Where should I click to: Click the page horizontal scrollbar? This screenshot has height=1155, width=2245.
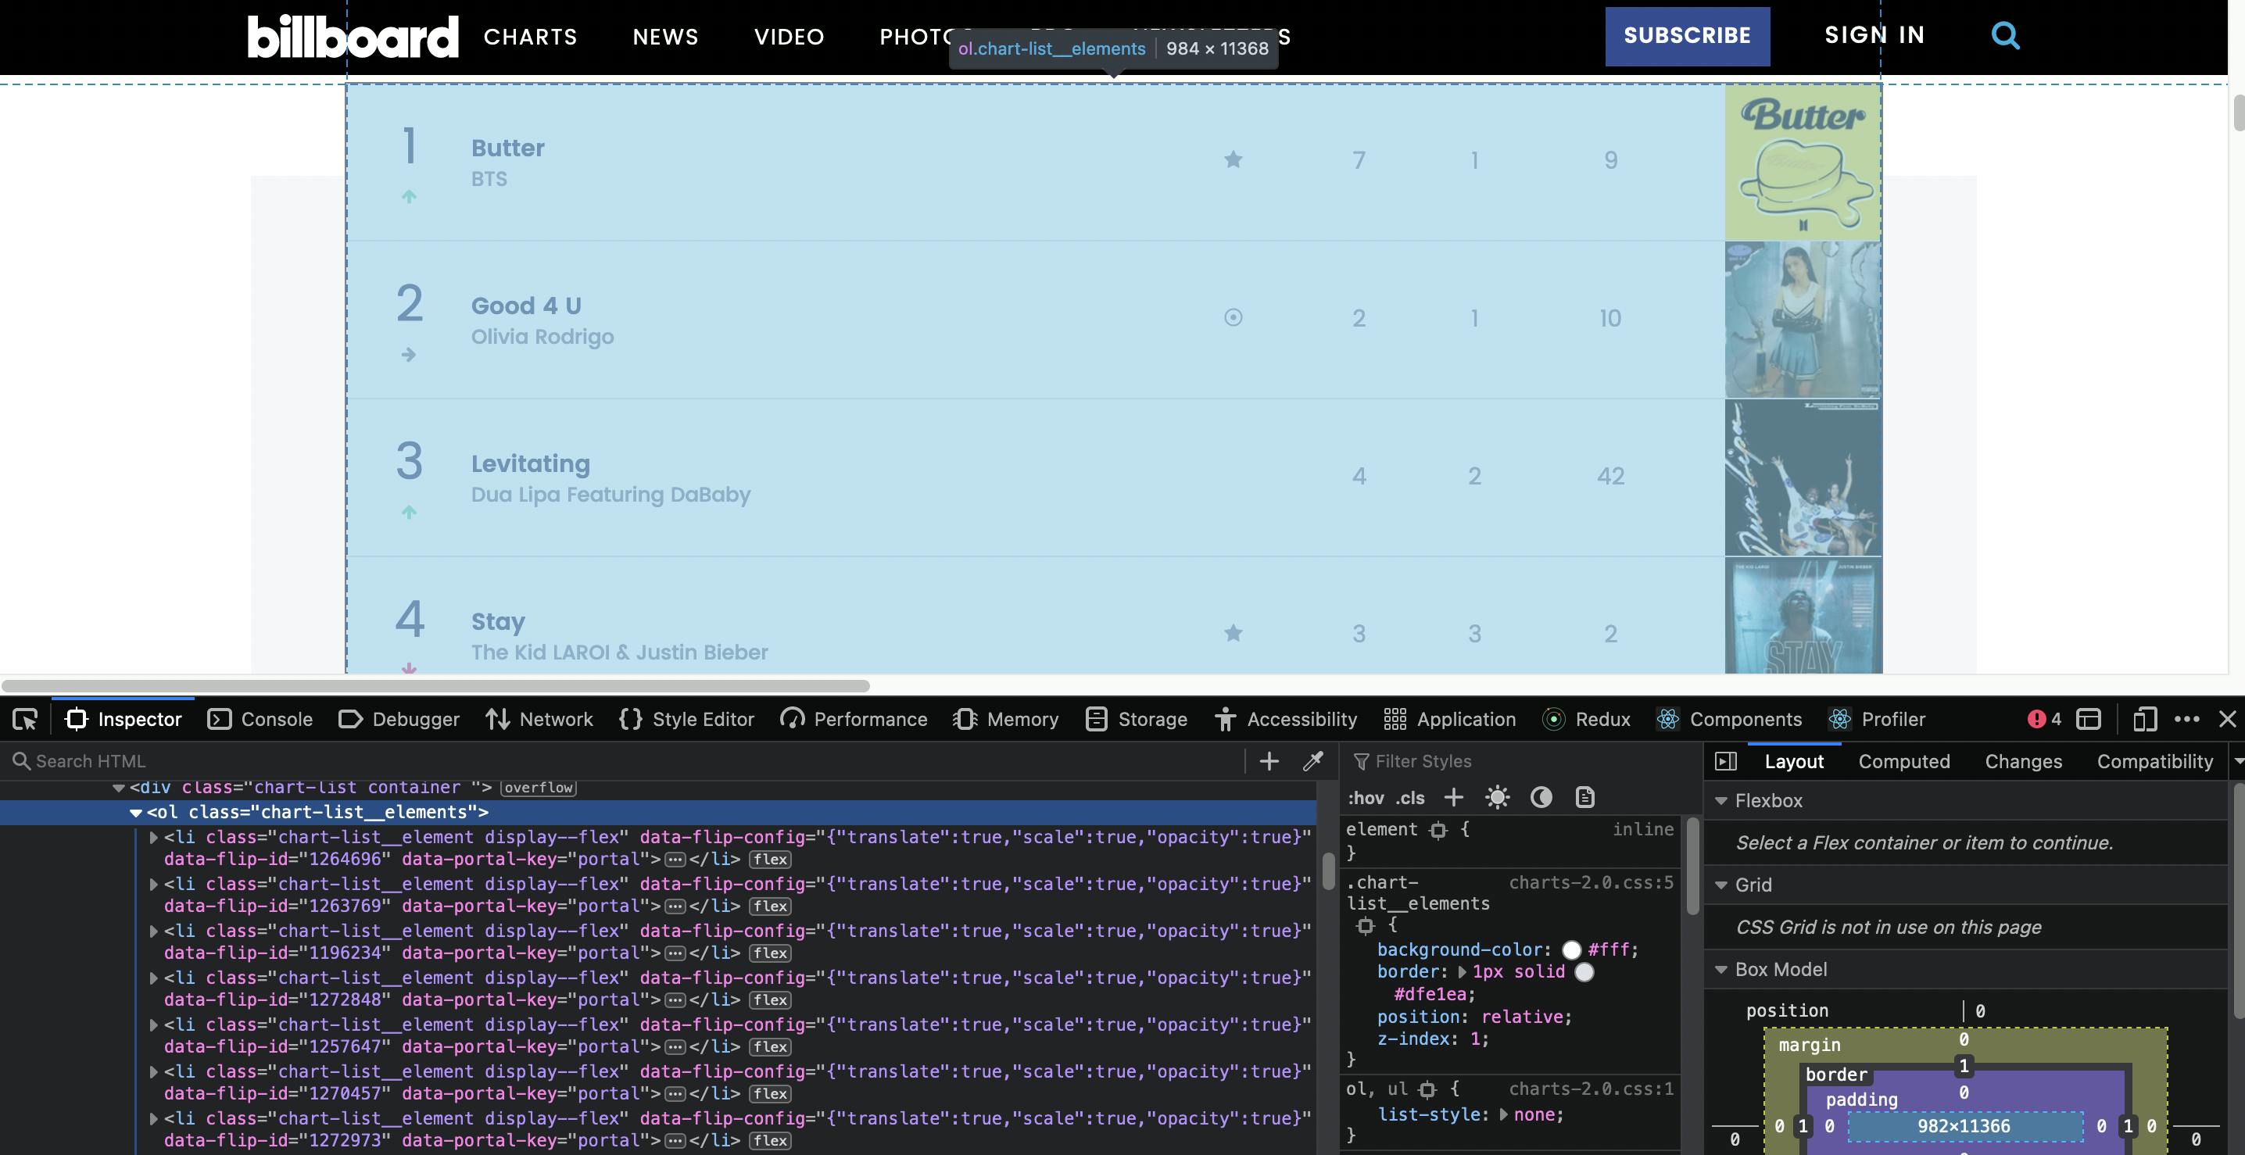[x=435, y=685]
